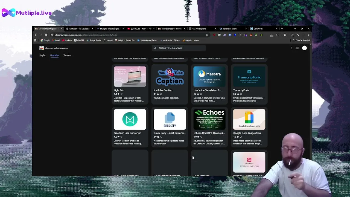
Task: Open the YouTube bookmark
Action: click(67, 40)
